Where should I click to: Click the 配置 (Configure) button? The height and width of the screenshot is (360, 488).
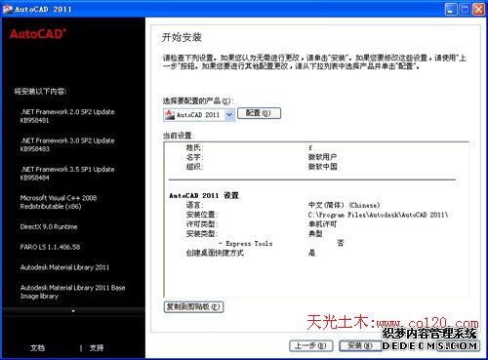tap(259, 113)
